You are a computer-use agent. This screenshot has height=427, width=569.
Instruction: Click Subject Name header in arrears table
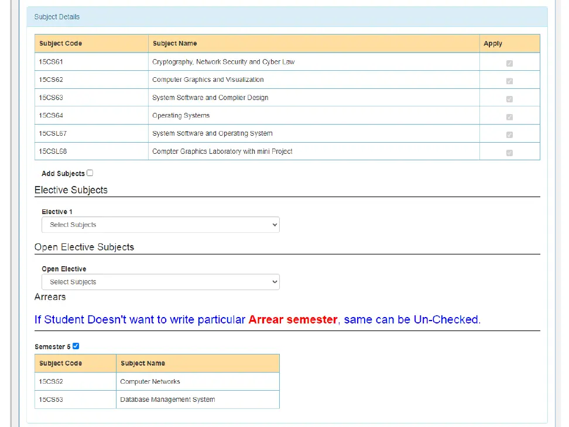198,363
